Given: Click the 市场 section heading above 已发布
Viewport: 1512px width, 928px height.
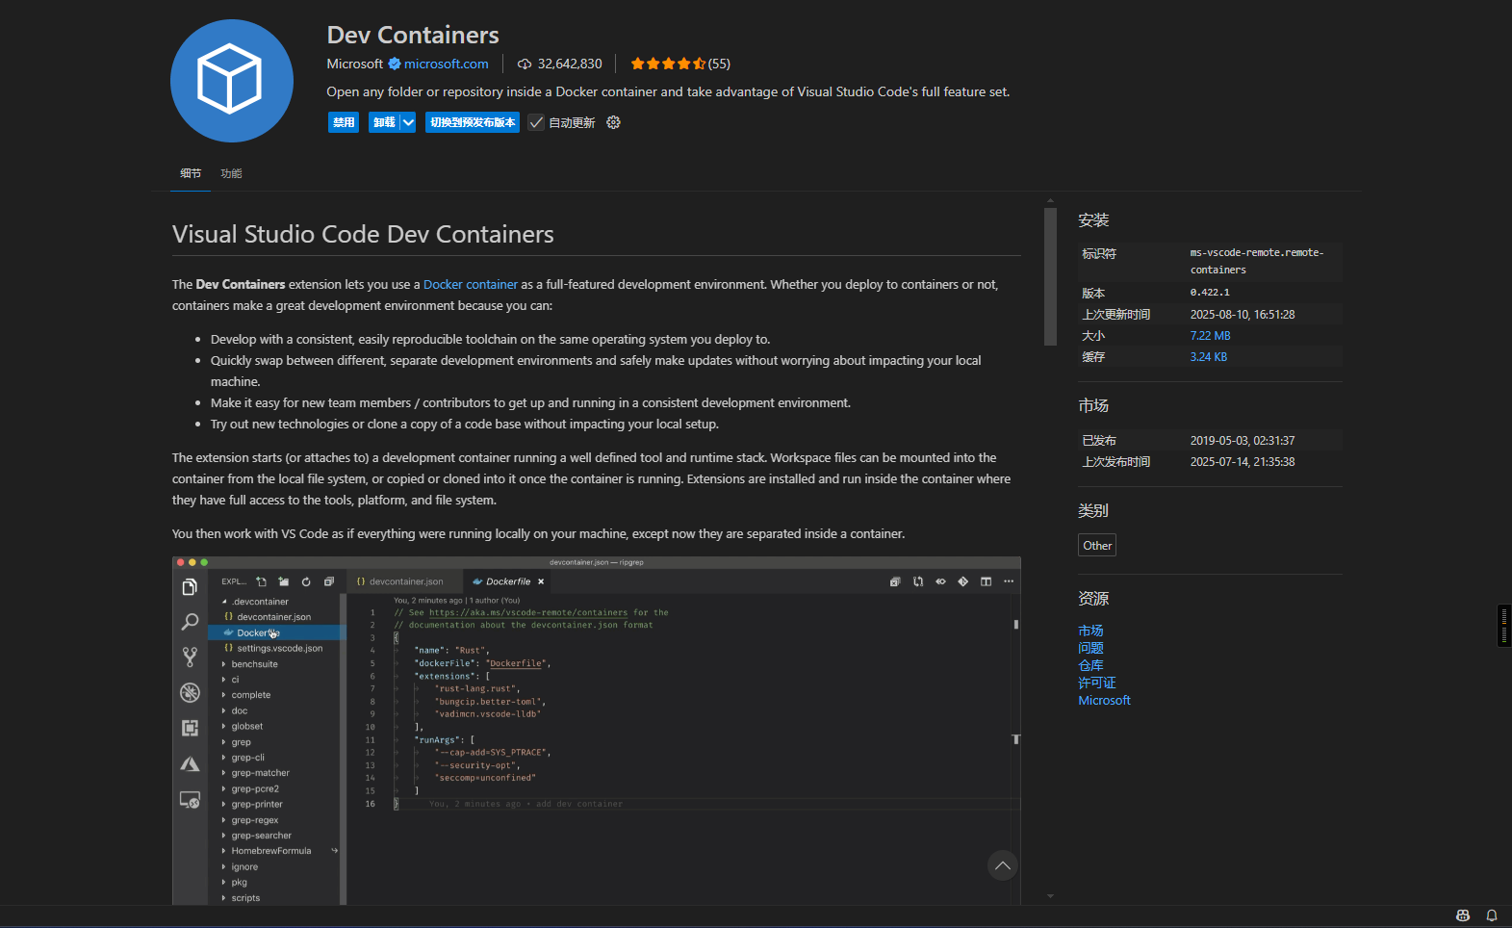Looking at the screenshot, I should tap(1093, 406).
